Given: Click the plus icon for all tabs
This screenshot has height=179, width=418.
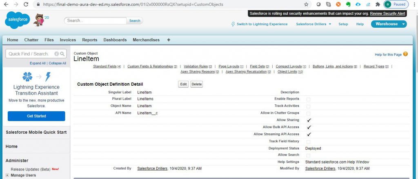Looking at the screenshot, I should (x=169, y=40).
